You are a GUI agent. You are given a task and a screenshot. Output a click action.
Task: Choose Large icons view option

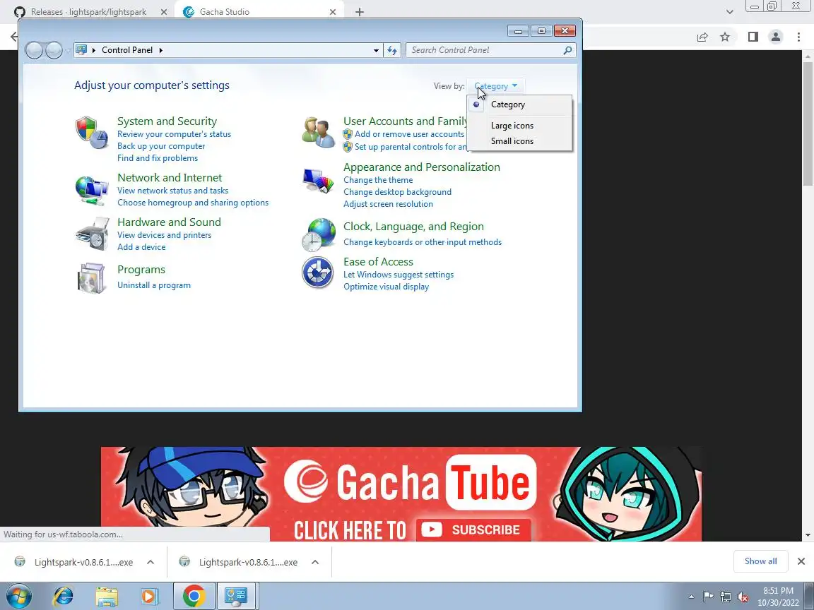(519, 126)
